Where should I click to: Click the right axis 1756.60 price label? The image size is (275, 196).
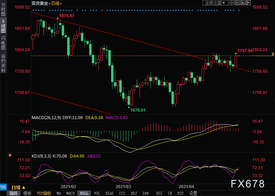(x=260, y=71)
